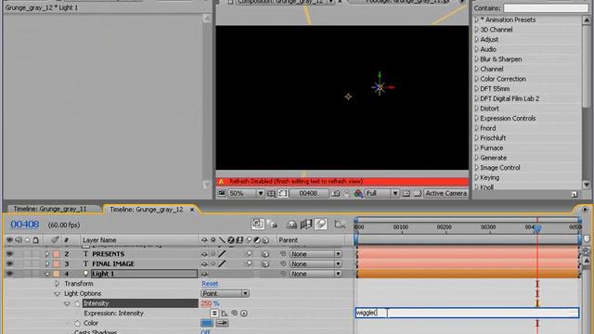
Task: Open title/action safe grid options
Action: (271, 194)
